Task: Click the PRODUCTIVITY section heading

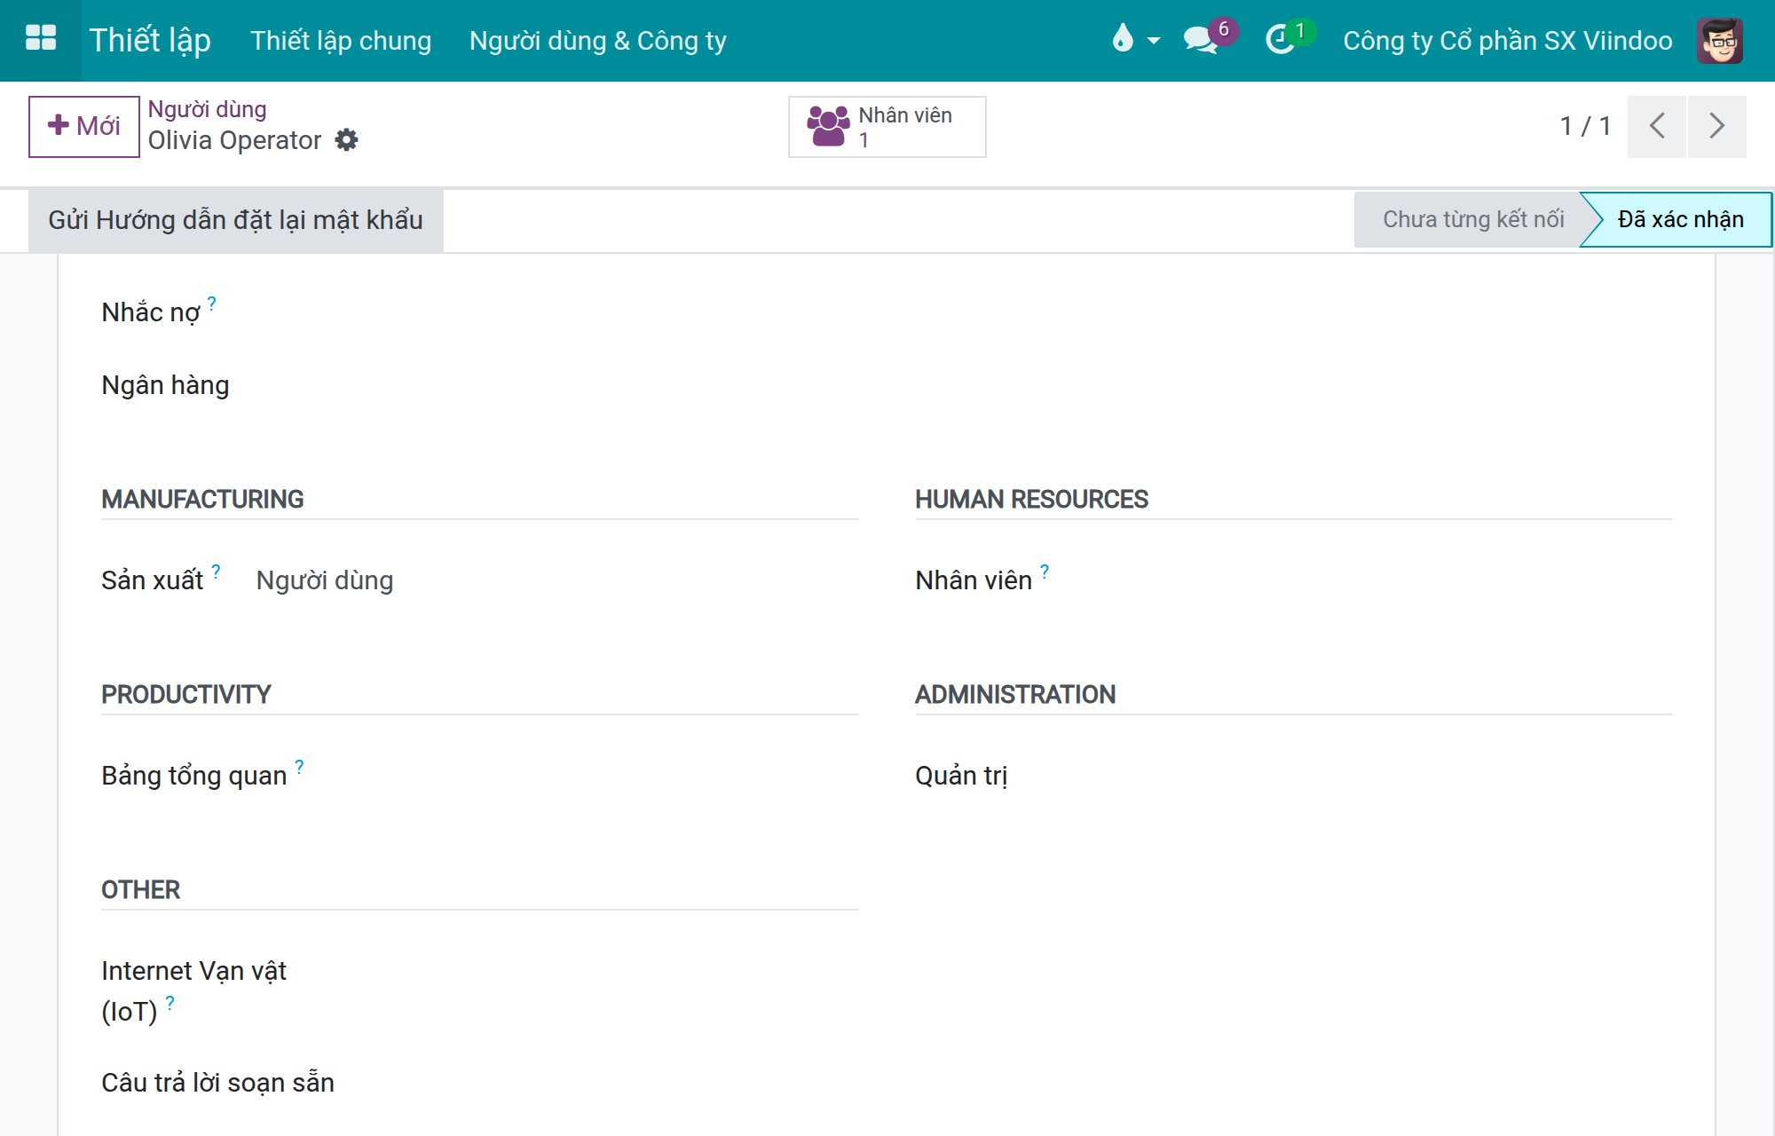Action: pos(185,695)
